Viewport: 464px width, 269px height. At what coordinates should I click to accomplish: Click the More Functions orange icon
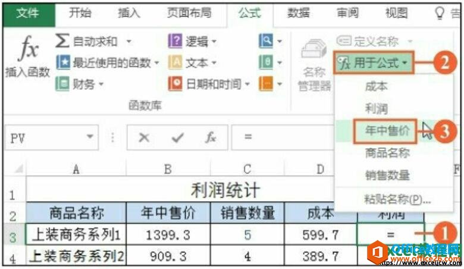[x=266, y=84]
